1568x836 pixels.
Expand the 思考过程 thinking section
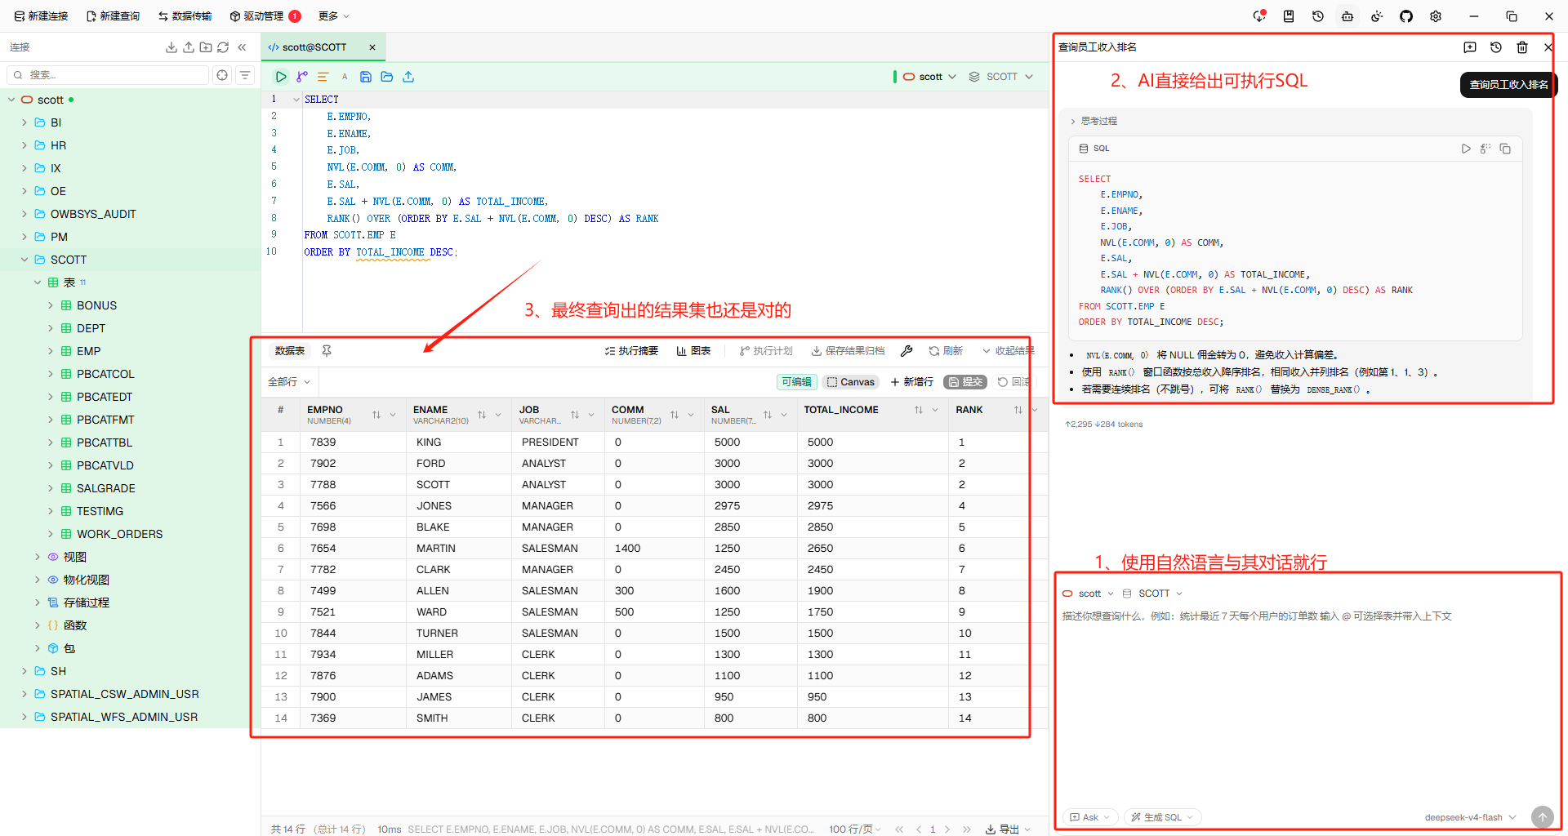click(x=1094, y=121)
